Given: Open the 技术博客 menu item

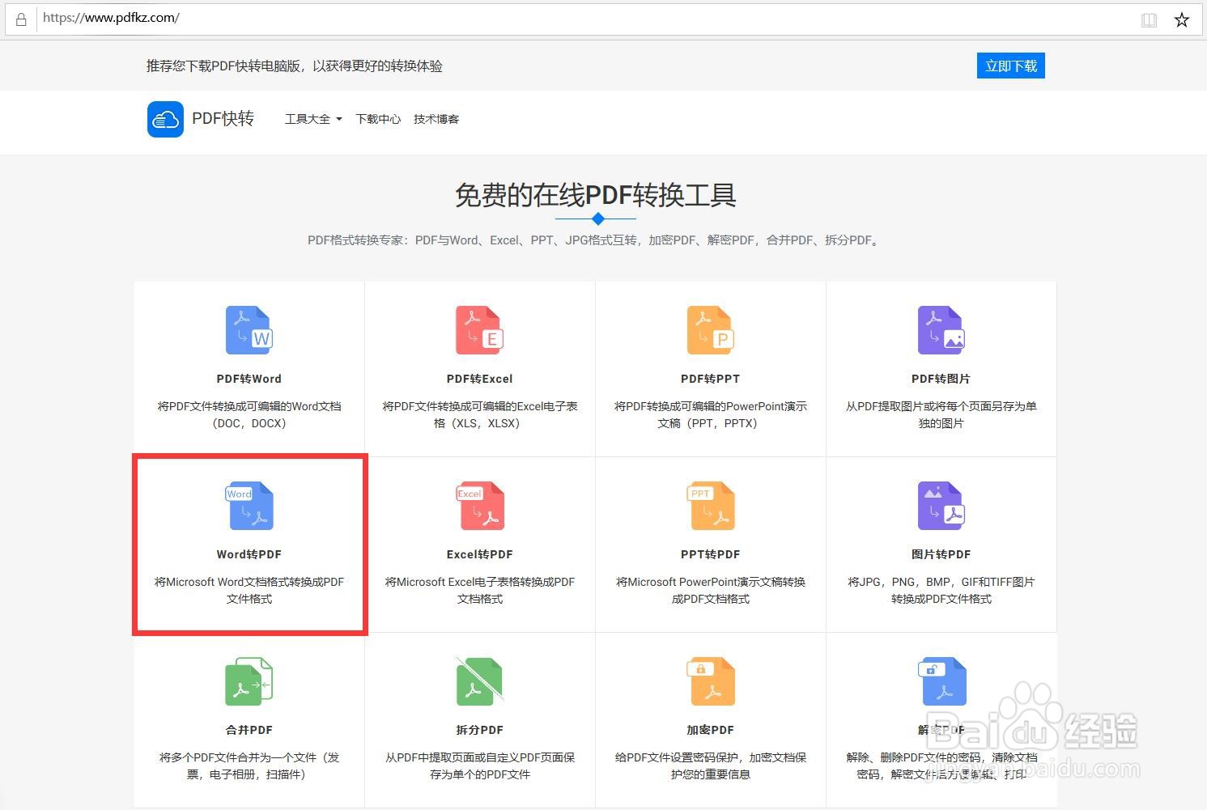Looking at the screenshot, I should (x=436, y=119).
